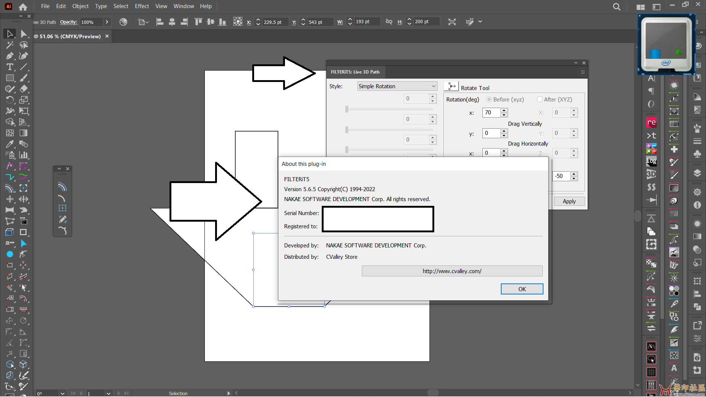Open the Select menu
The width and height of the screenshot is (706, 397).
[121, 6]
